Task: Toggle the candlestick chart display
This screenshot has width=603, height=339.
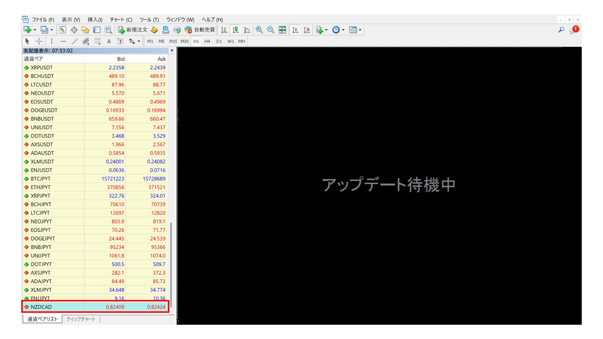Action: 235,30
